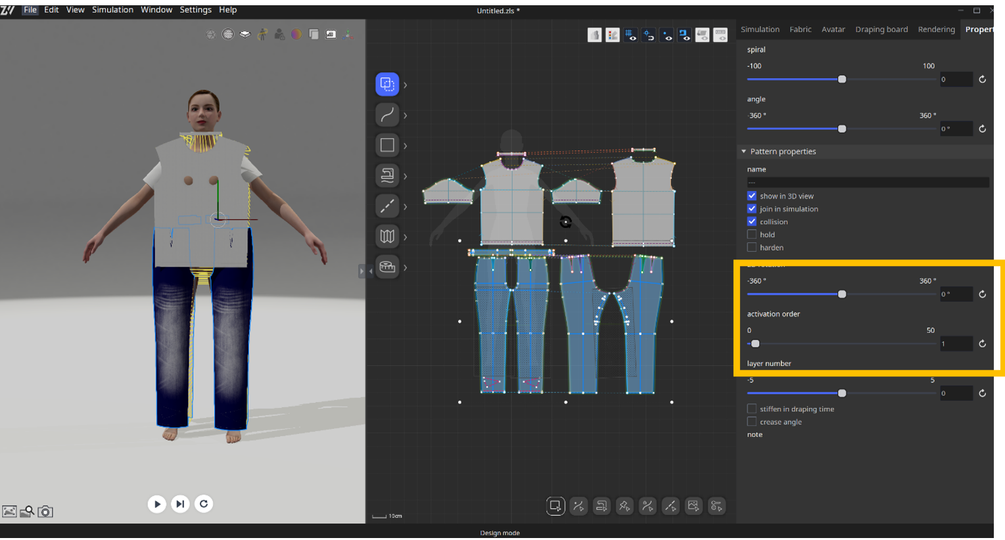Open the Simulation menu

click(x=112, y=10)
